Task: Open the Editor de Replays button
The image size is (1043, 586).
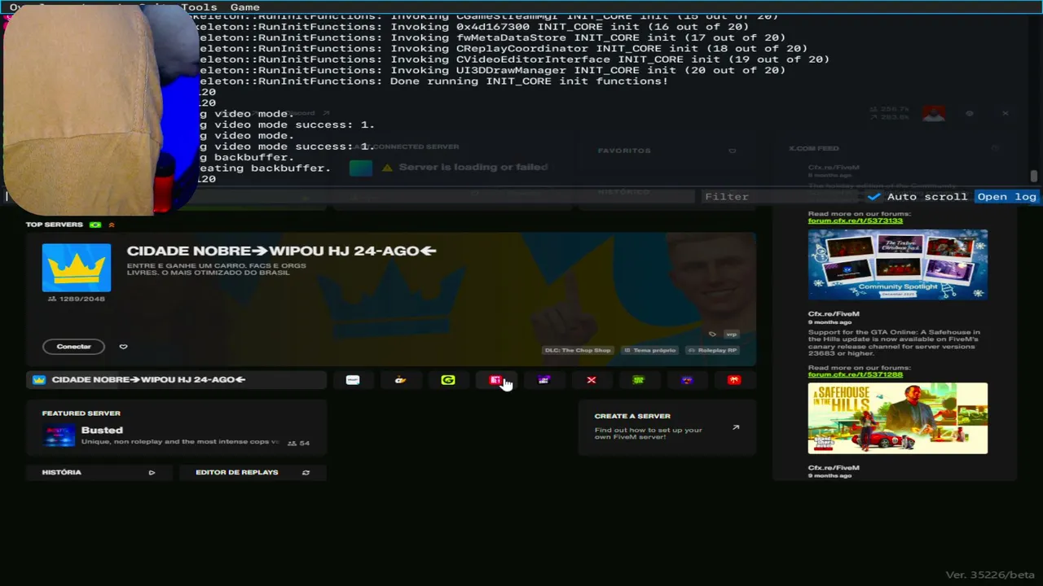Action: (x=253, y=472)
